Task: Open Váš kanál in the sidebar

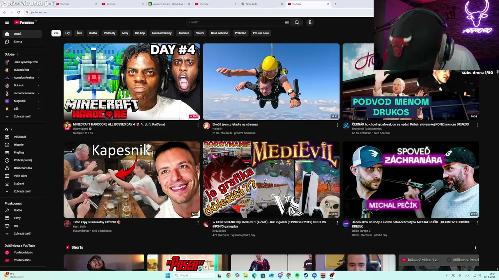Action: coord(22,137)
